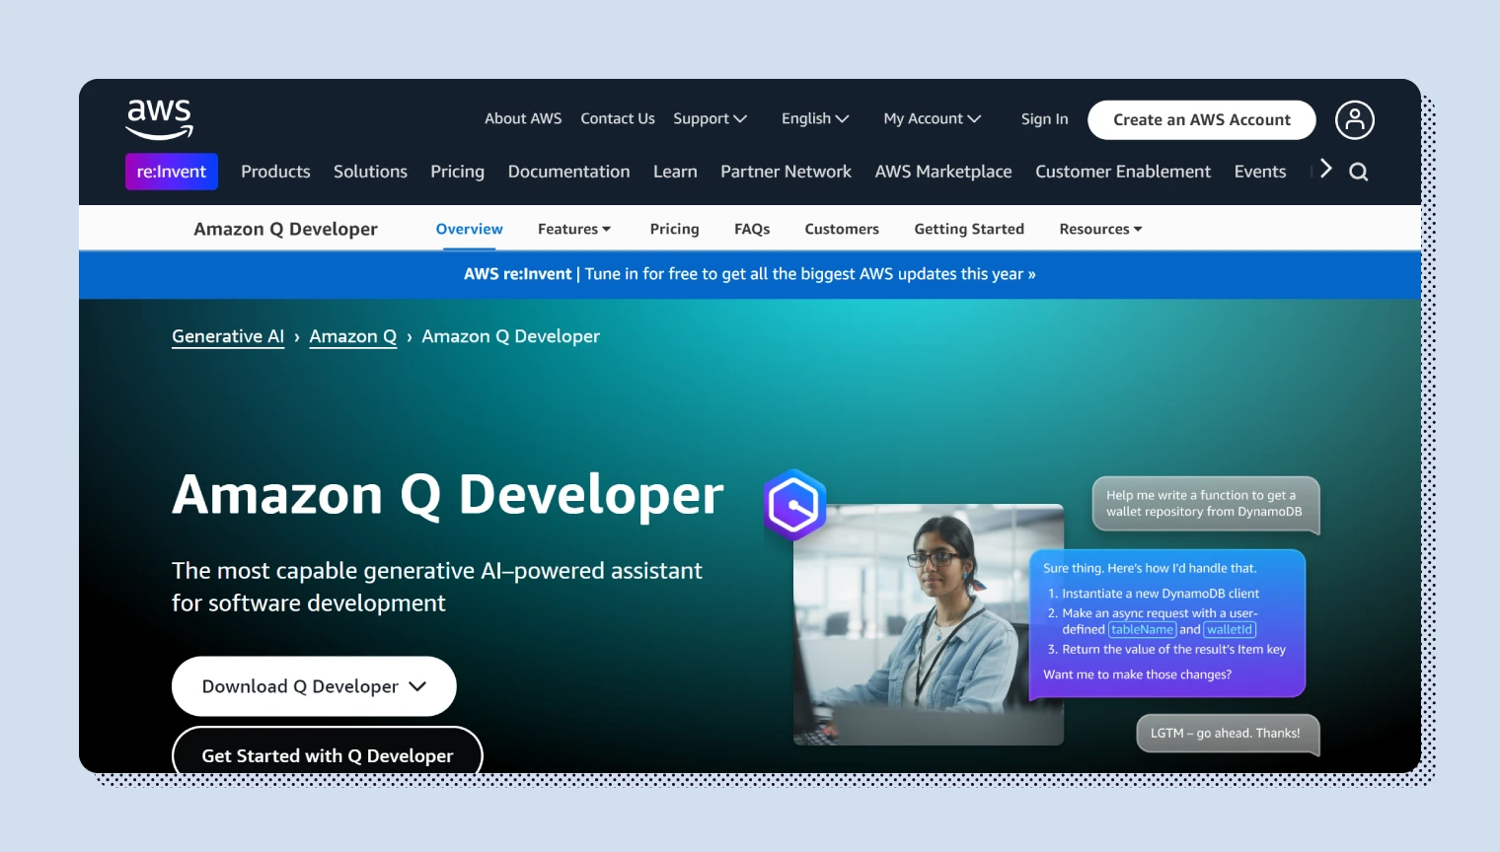Click the search magnifier icon
This screenshot has height=852, width=1500.
click(1359, 172)
